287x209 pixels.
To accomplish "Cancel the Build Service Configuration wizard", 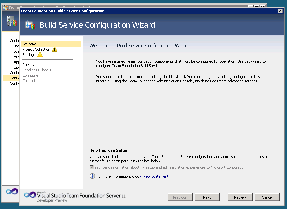I will (x=267, y=197).
